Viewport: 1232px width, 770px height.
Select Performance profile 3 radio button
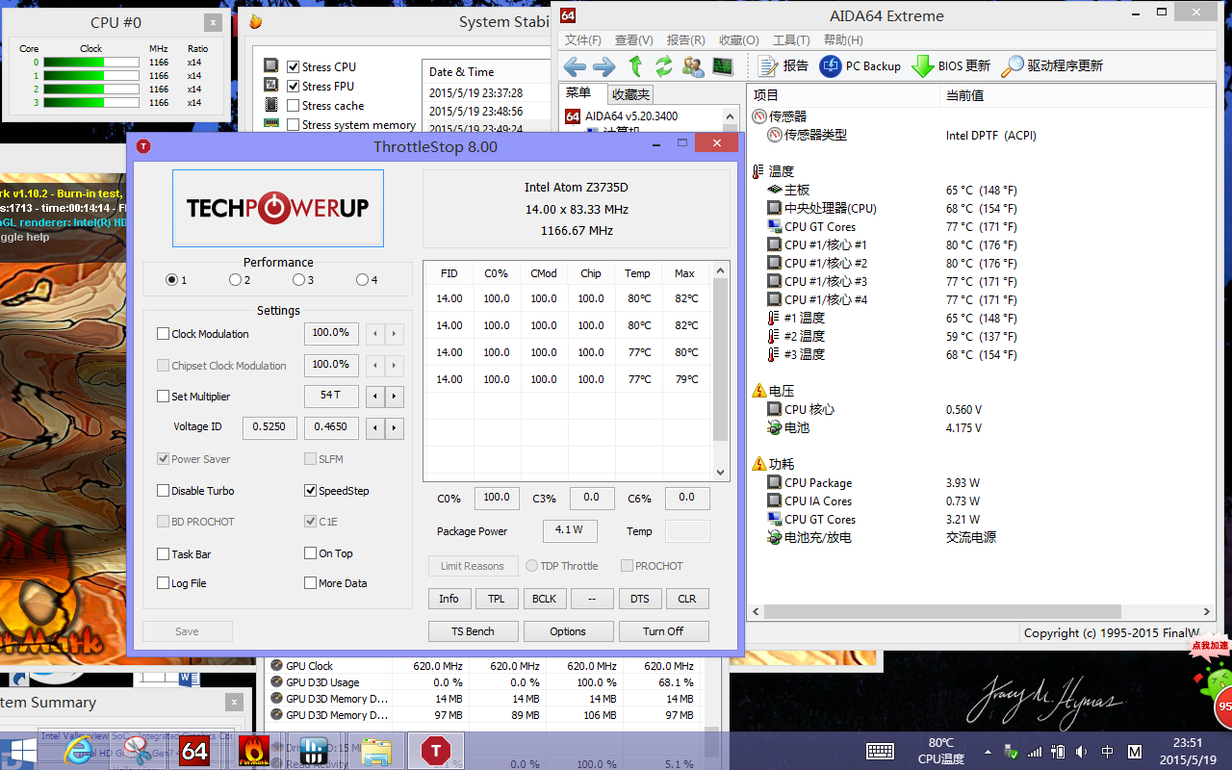point(298,280)
